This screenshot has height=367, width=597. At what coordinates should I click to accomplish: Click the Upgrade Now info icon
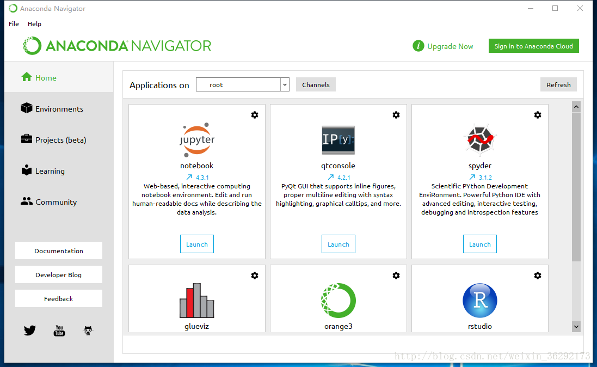coord(418,46)
